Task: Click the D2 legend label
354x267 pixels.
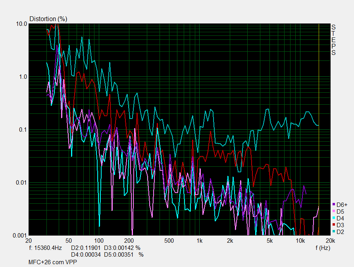Action: pos(340,232)
